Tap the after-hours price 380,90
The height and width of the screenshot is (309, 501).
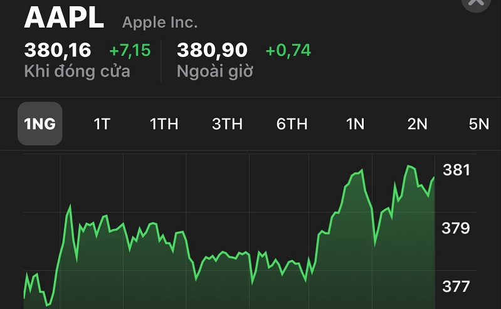pos(213,50)
